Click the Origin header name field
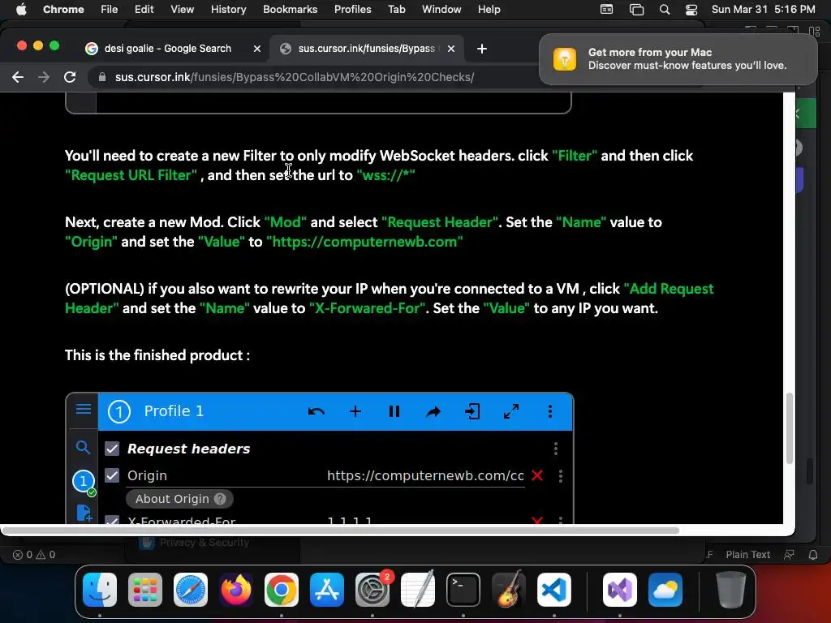The image size is (831, 623). pos(226,475)
